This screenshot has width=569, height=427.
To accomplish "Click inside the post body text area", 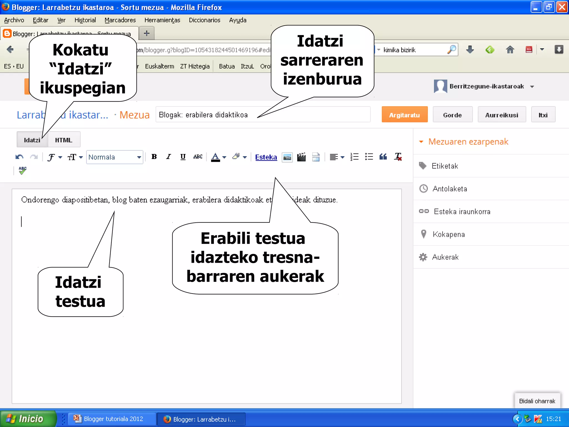I will [206, 296].
